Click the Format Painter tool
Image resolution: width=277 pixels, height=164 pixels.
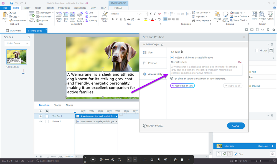[17, 20]
